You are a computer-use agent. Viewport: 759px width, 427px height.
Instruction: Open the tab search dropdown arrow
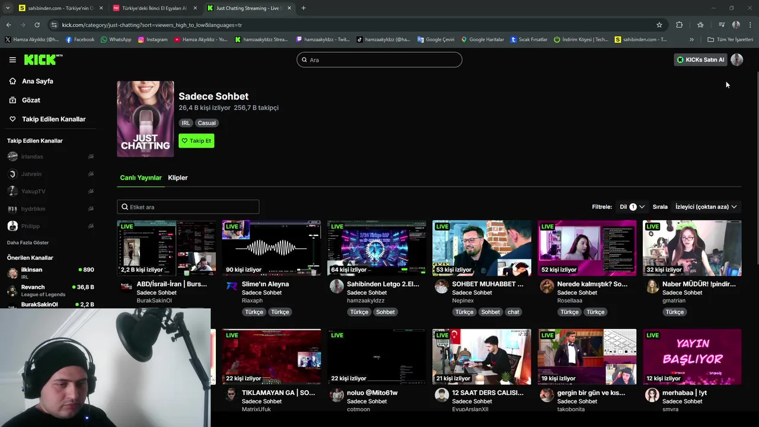7,8
